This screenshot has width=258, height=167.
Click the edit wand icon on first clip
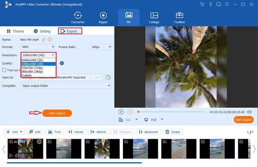(17, 155)
